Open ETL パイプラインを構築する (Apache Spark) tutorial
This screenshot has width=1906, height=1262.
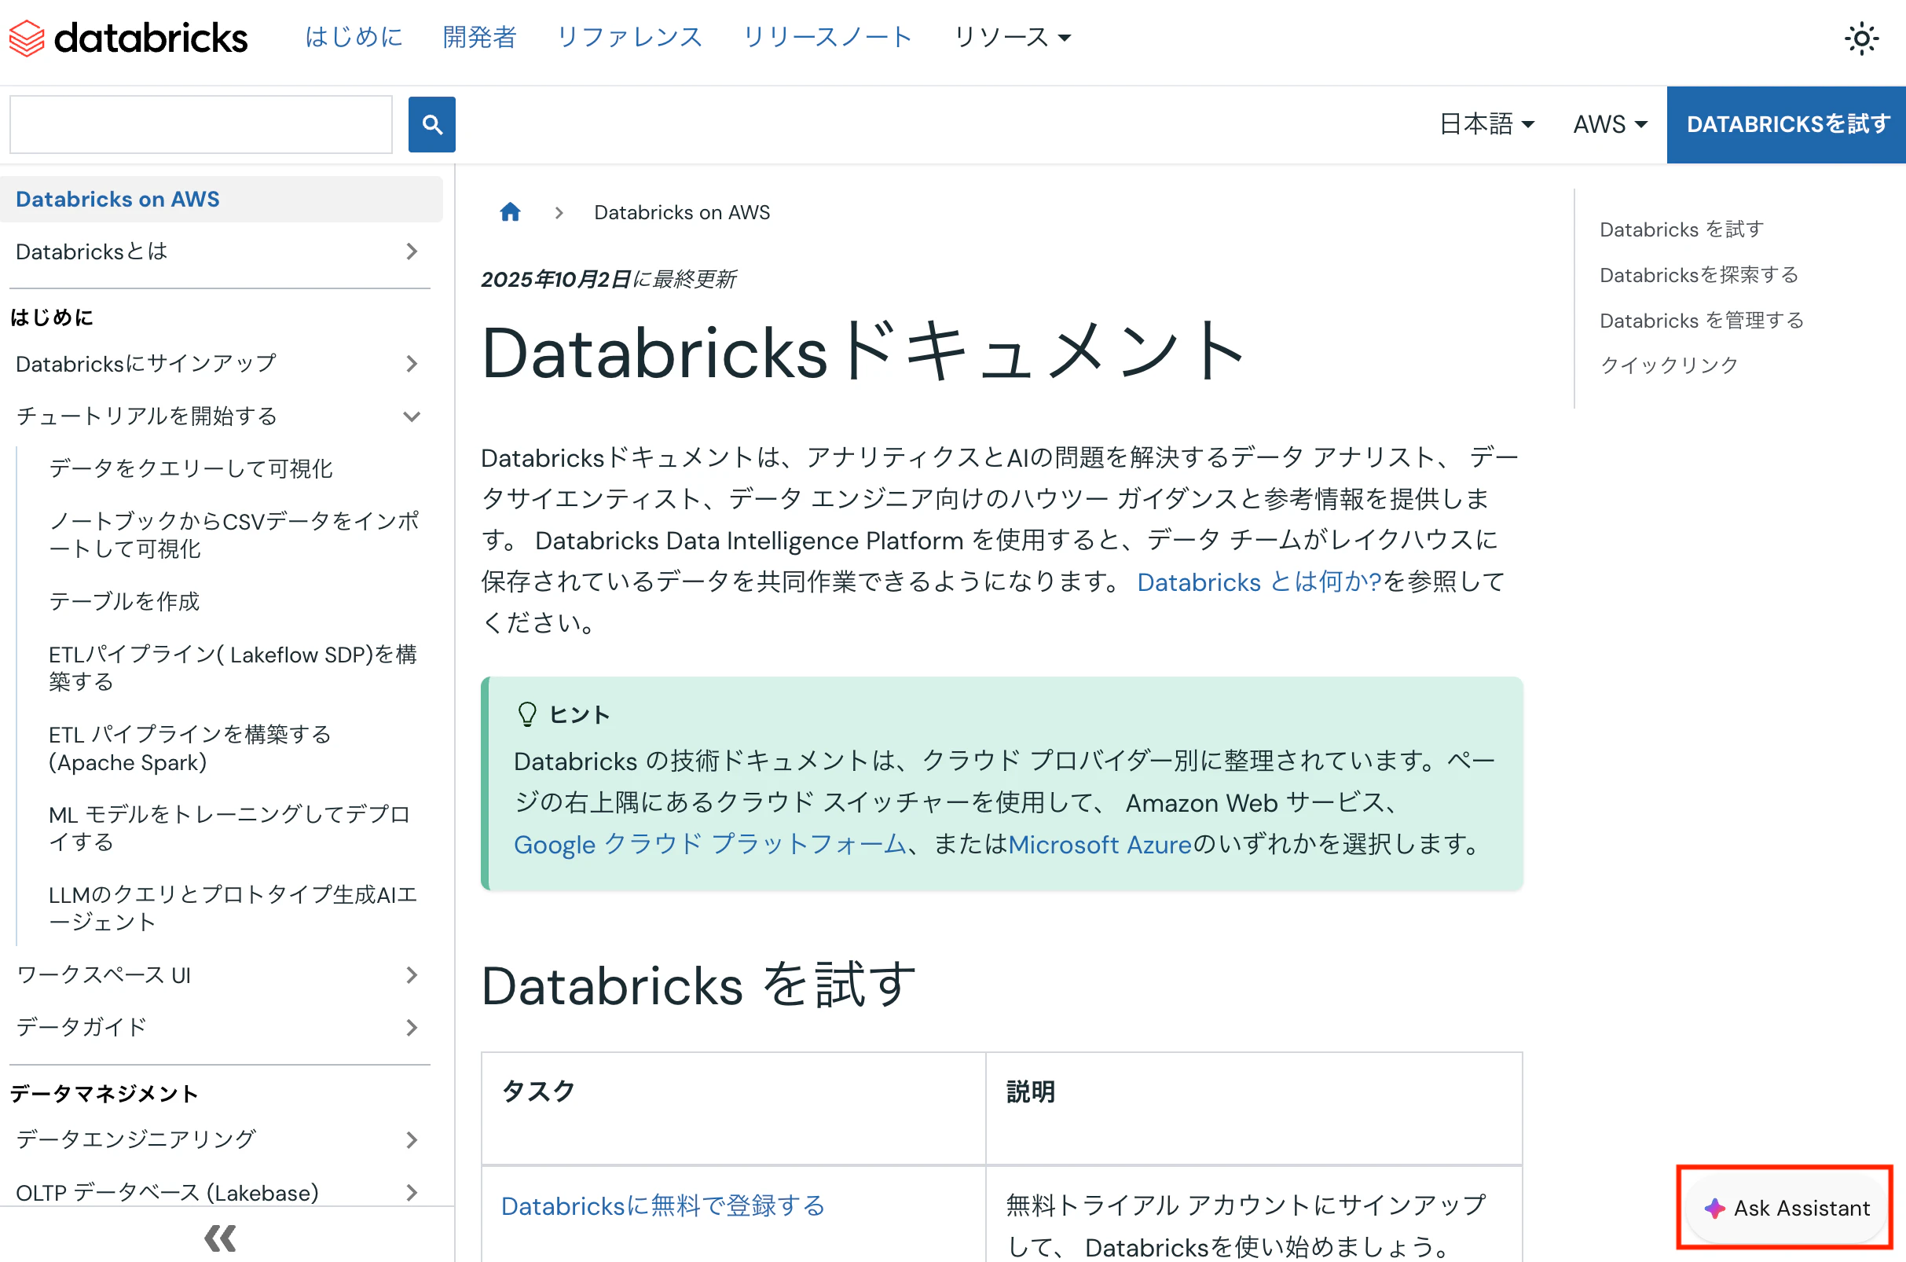coord(190,749)
